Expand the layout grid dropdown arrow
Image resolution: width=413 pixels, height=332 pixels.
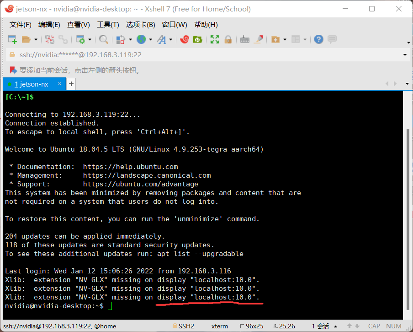305,39
